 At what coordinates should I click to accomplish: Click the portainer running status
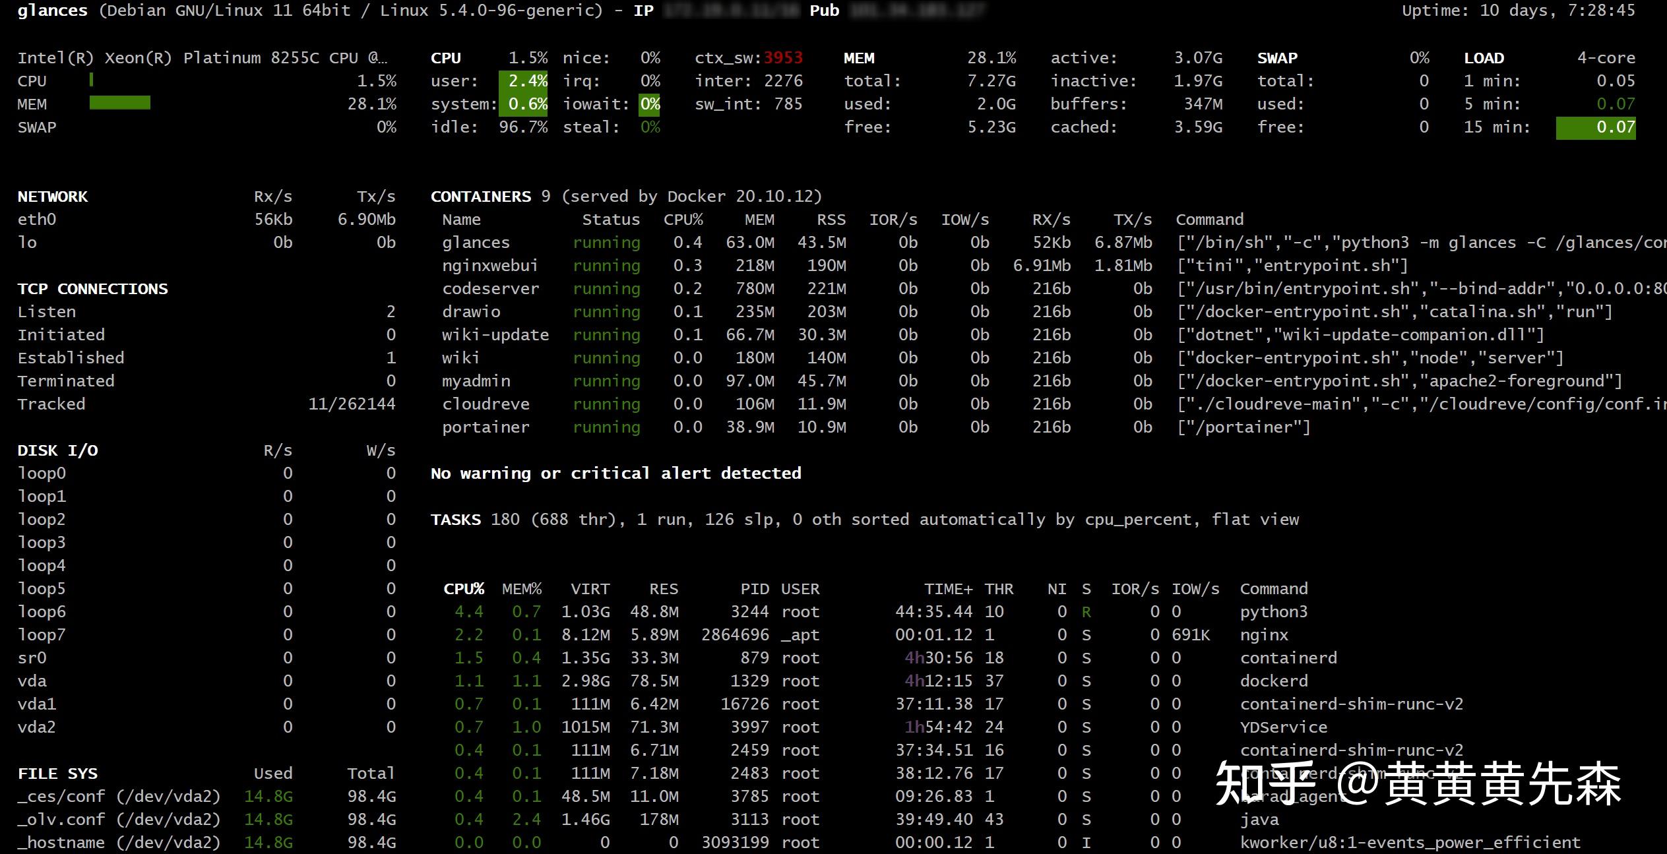(606, 427)
